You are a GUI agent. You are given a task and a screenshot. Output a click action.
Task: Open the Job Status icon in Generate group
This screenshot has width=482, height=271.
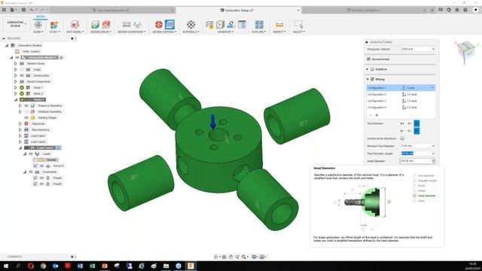click(x=242, y=25)
